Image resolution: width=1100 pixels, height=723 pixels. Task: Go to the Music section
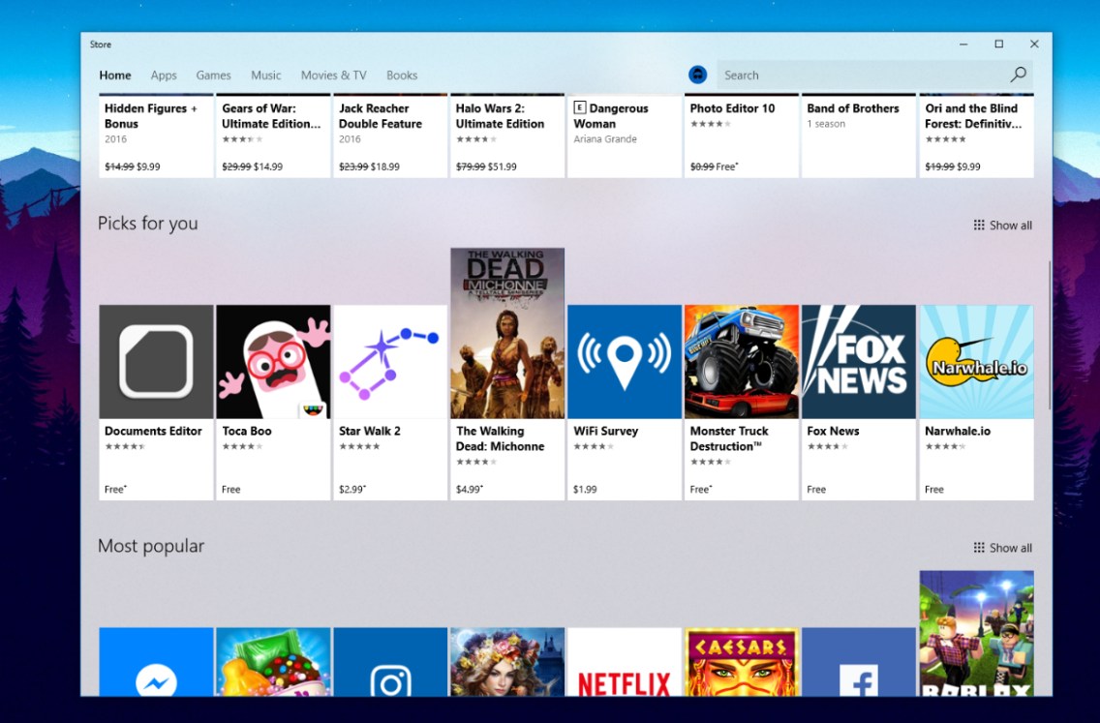pos(265,75)
